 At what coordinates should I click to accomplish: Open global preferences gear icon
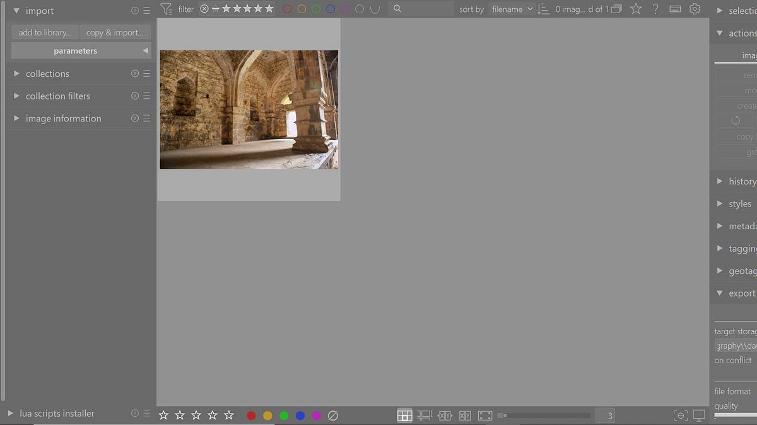pos(695,9)
